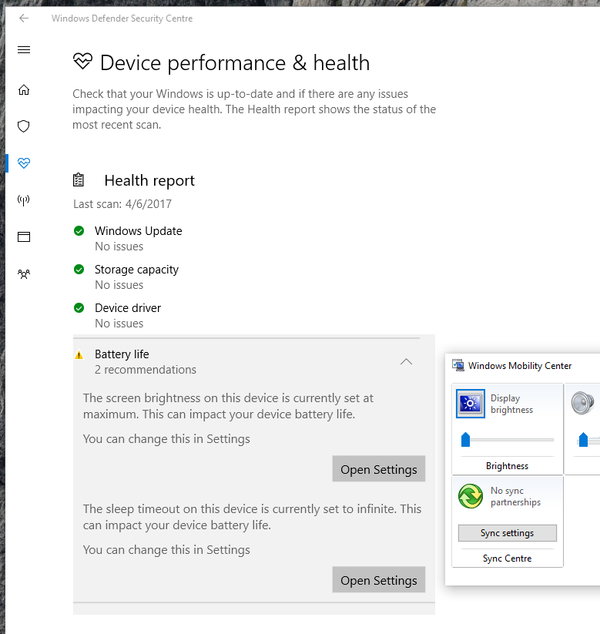Click the Battery life heading
This screenshot has width=600, height=634.
point(122,354)
